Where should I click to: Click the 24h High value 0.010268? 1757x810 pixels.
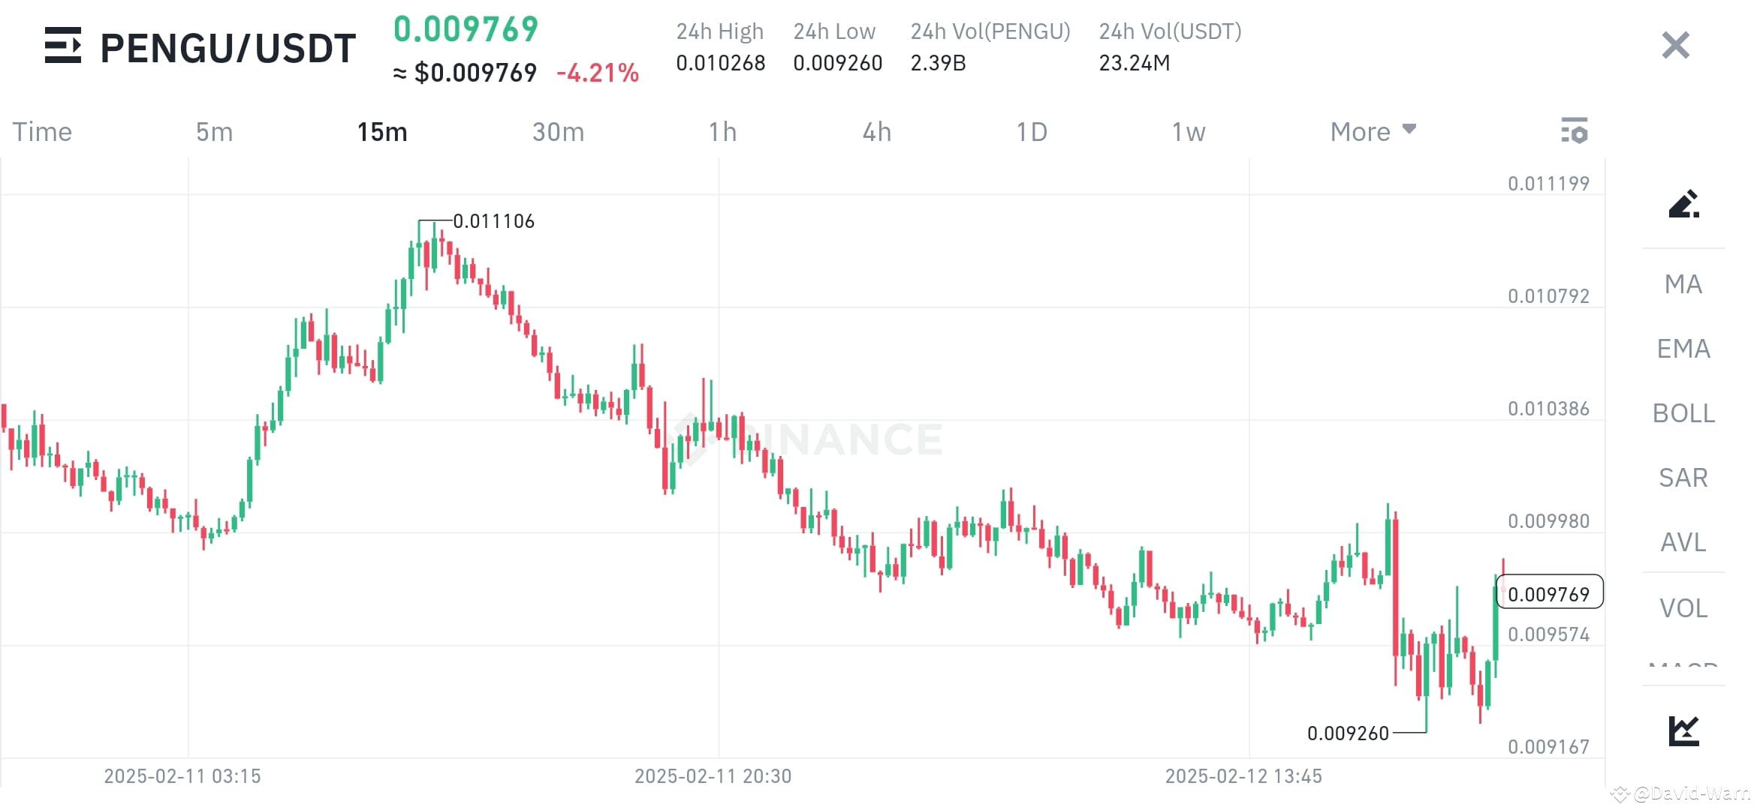point(720,63)
